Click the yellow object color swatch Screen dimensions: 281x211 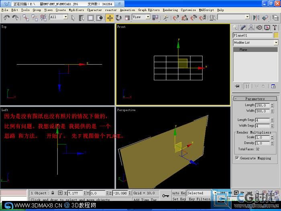tap(276, 35)
